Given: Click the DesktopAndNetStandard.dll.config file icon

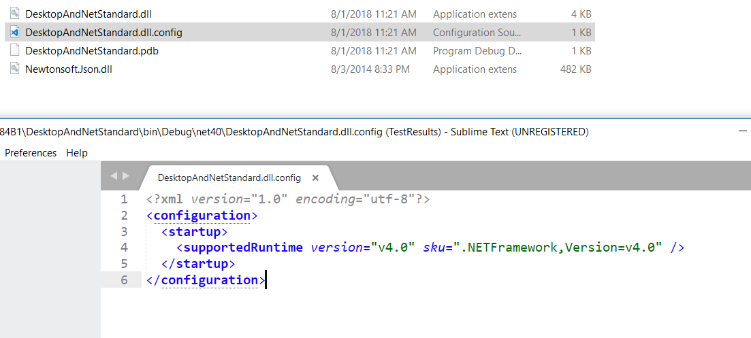Looking at the screenshot, I should (15, 33).
